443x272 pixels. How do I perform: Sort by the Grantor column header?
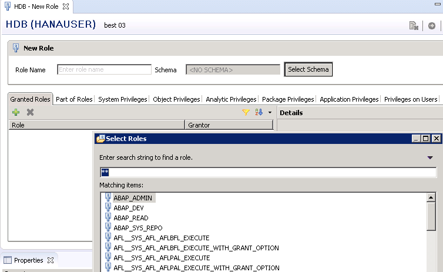click(x=229, y=125)
